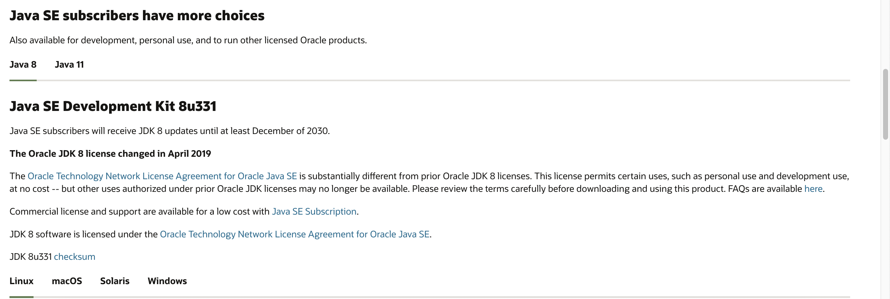Click the "Java SE Development Kit 8u331" heading

click(x=113, y=106)
